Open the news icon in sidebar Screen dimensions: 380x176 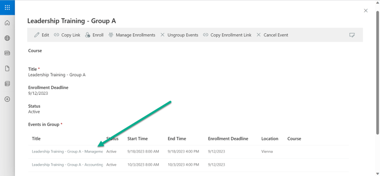7,53
